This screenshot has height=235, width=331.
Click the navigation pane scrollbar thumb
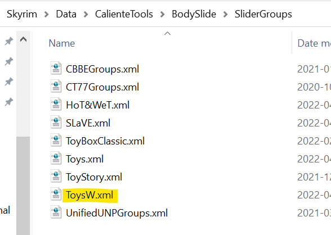pos(23,186)
